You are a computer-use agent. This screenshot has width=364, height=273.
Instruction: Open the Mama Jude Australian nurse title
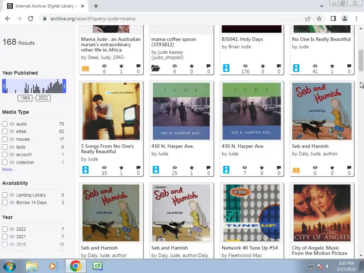tap(111, 44)
